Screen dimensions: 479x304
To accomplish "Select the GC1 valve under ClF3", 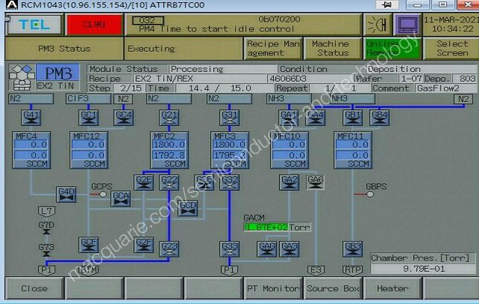I will coord(89,118).
